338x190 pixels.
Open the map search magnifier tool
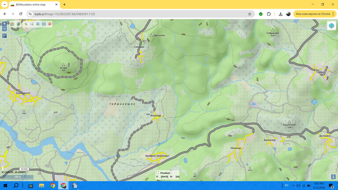pos(5,35)
